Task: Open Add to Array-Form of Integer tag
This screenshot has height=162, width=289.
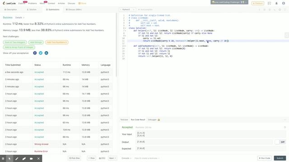Action: coord(19,47)
